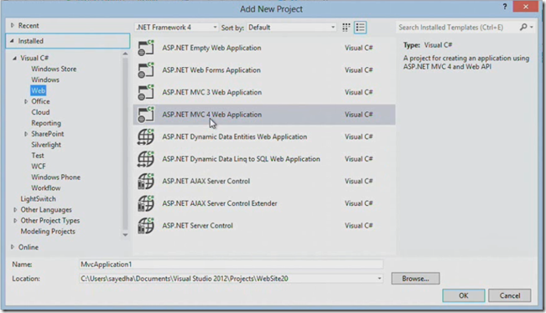Switch to the medium icons grid view
The image size is (546, 313).
click(x=346, y=28)
